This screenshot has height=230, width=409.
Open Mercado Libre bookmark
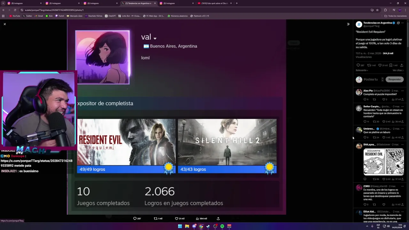[74, 16]
